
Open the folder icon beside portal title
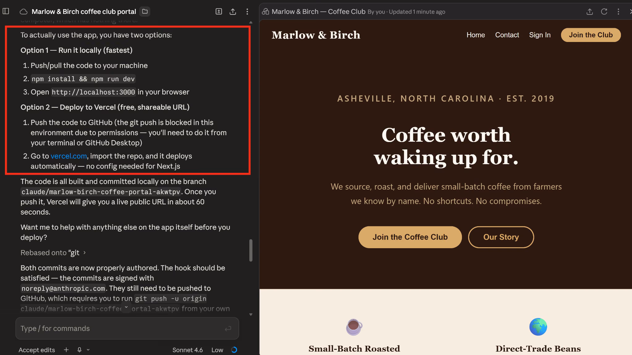[145, 11]
